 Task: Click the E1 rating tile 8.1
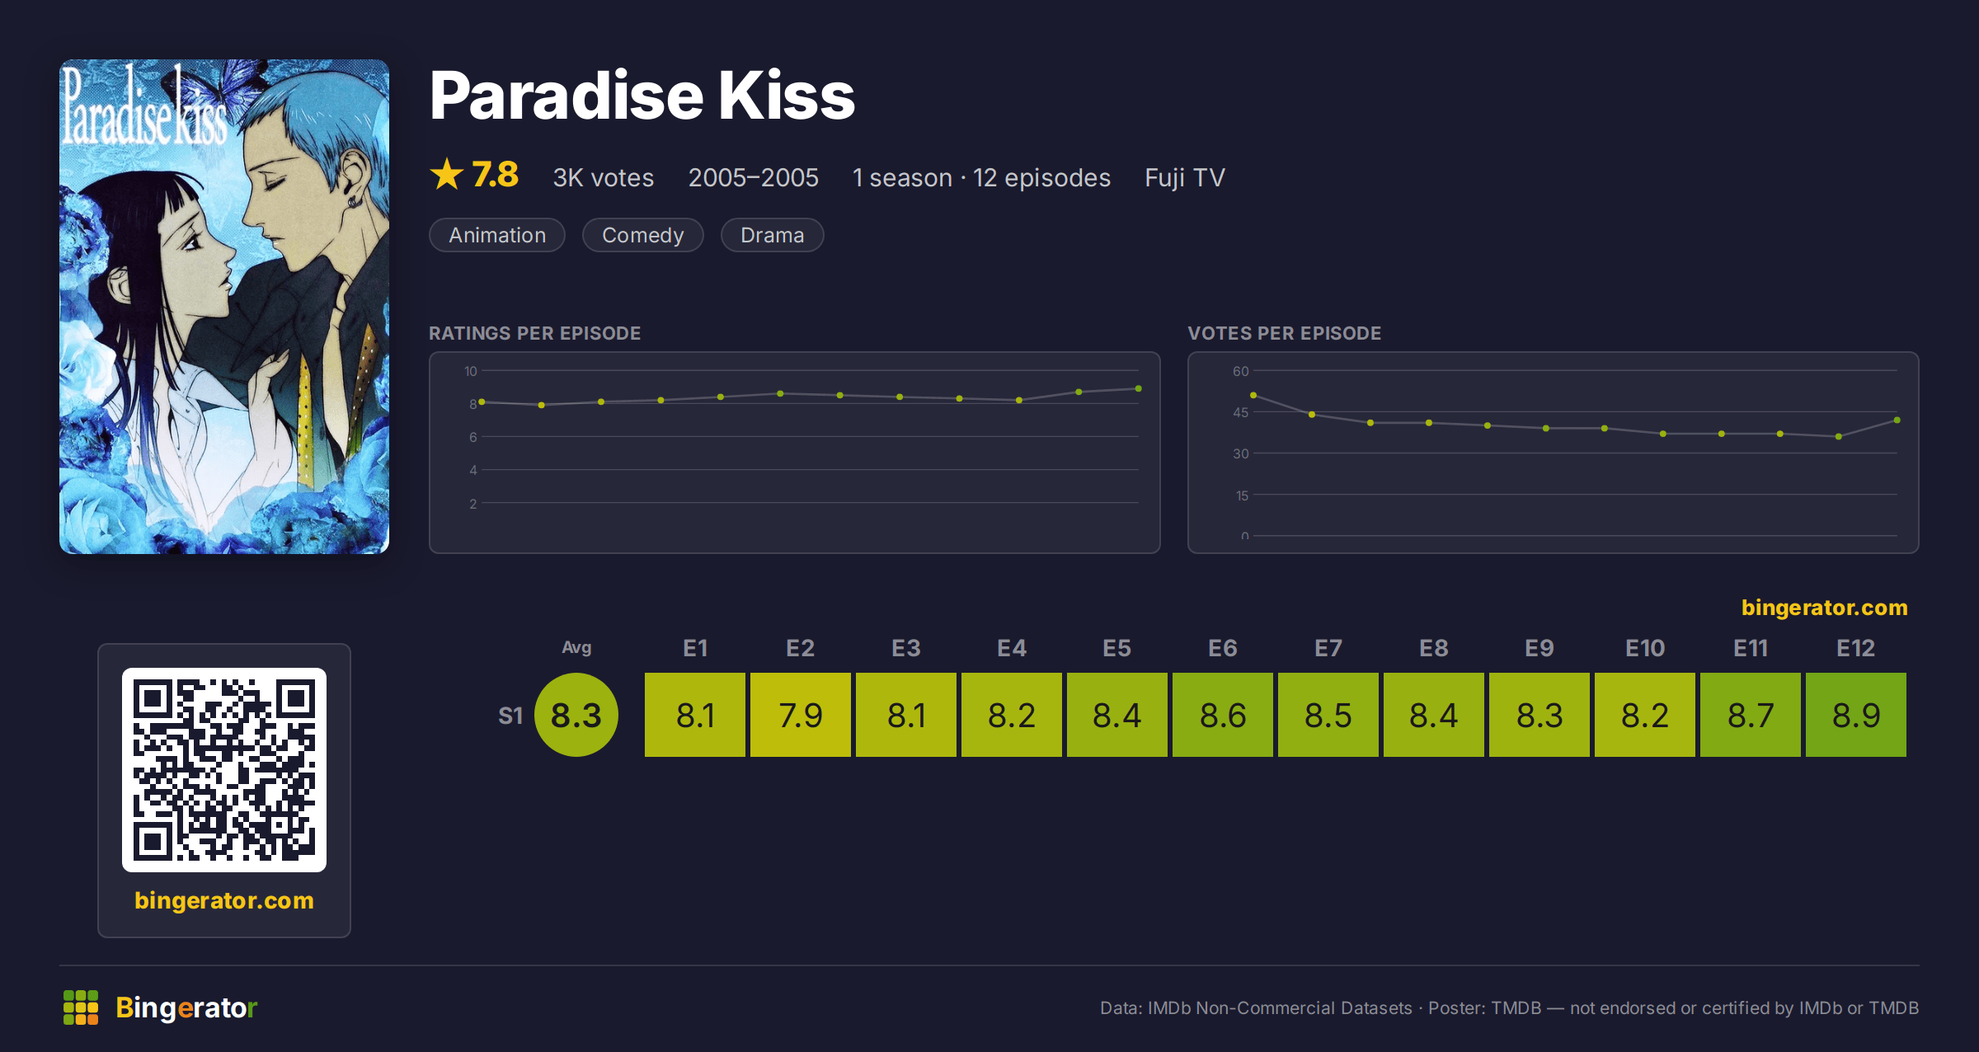(x=695, y=715)
